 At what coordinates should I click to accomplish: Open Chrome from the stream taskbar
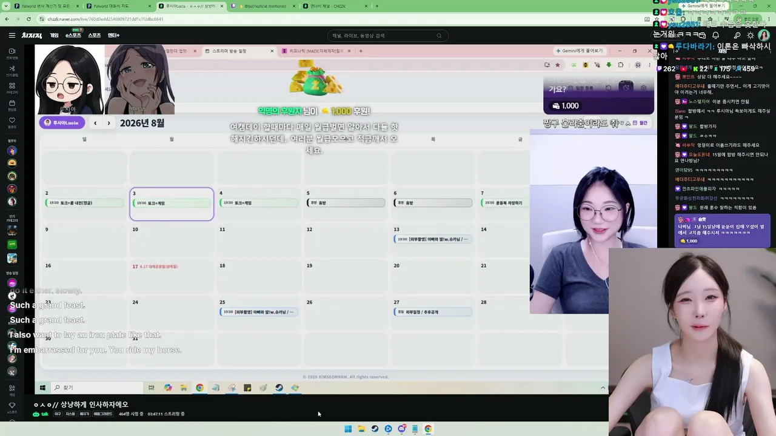point(199,388)
